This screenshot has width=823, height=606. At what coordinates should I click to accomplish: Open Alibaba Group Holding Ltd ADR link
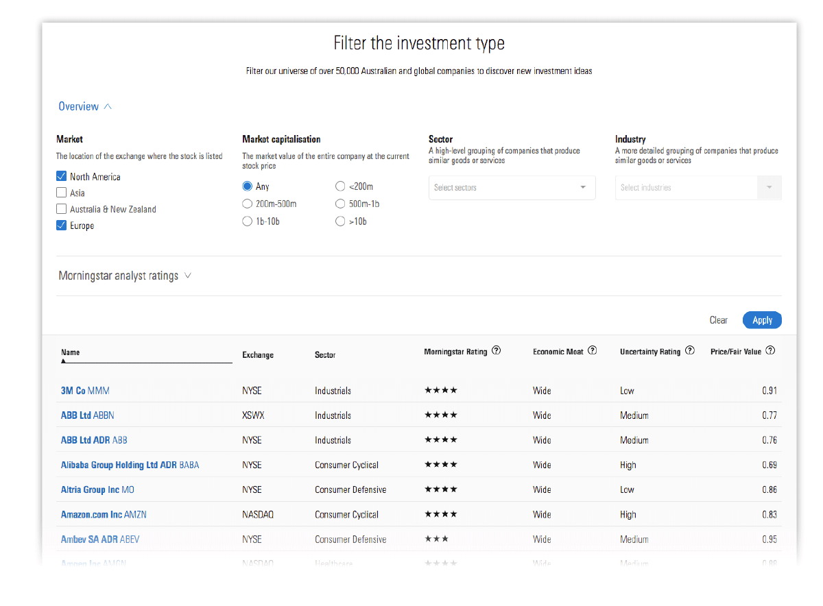[x=130, y=465]
